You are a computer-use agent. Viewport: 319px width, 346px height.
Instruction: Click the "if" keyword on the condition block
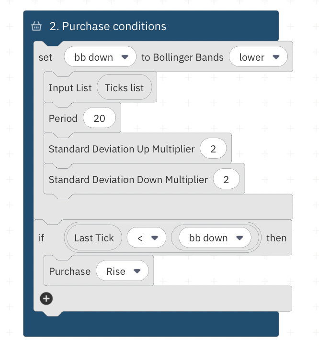click(42, 238)
